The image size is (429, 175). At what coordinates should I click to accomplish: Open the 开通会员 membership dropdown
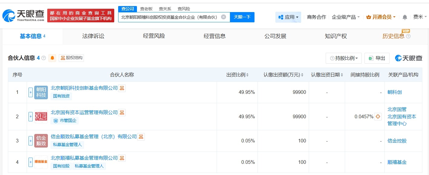(381, 17)
